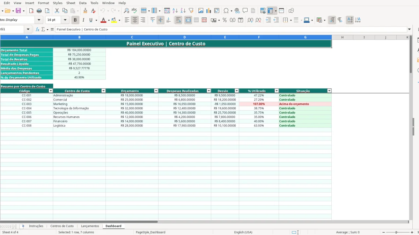Image resolution: width=419 pixels, height=235 pixels.
Task: Define the print area
Action: click(x=263, y=11)
